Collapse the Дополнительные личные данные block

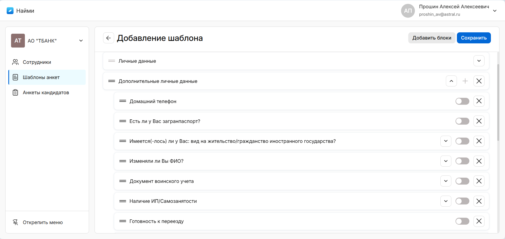pos(451,81)
